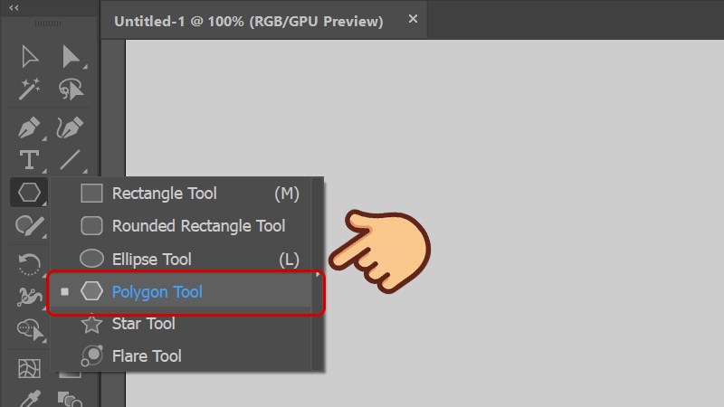This screenshot has width=724, height=407.
Task: Select the Direct Selection tool
Action: point(71,57)
